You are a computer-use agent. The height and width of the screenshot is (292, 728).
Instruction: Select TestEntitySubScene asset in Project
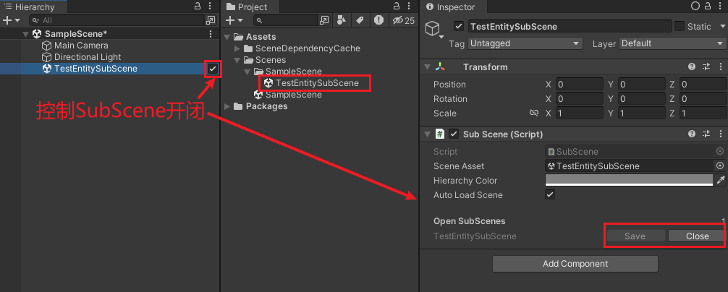[317, 83]
